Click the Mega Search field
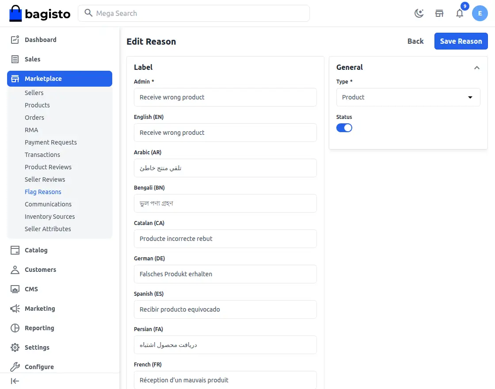 pos(194,13)
